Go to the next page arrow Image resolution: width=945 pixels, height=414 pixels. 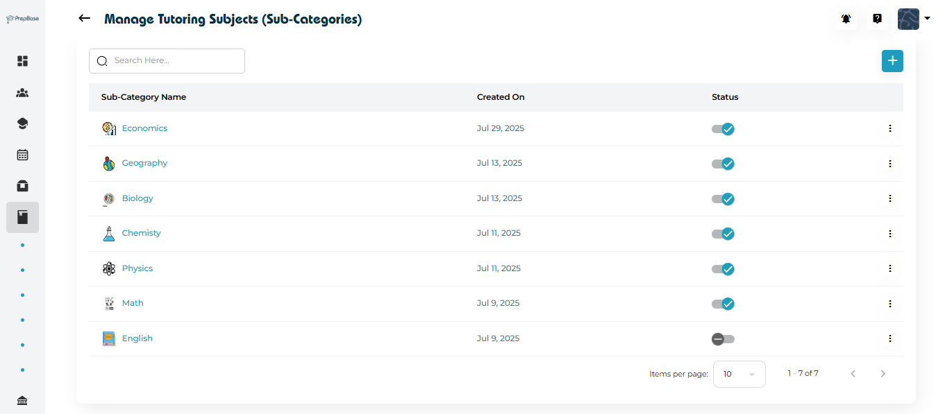pyautogui.click(x=883, y=374)
